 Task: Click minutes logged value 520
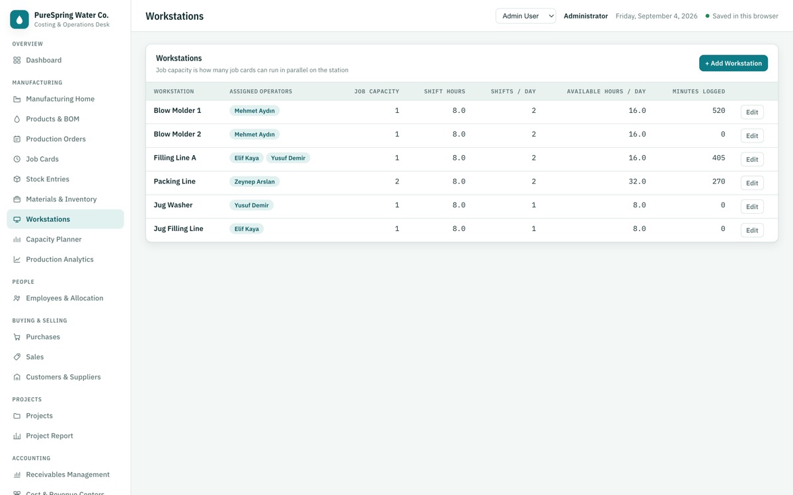click(718, 111)
